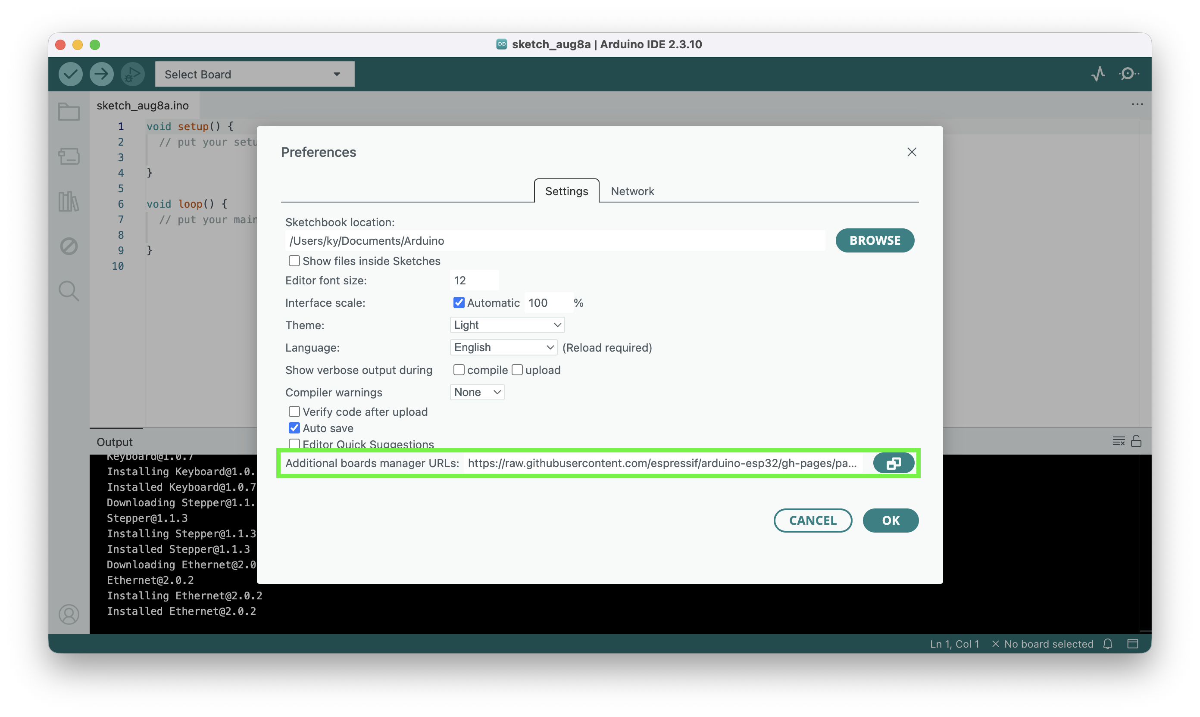This screenshot has width=1200, height=717.
Task: Click the Verify (checkmark) button
Action: (71, 74)
